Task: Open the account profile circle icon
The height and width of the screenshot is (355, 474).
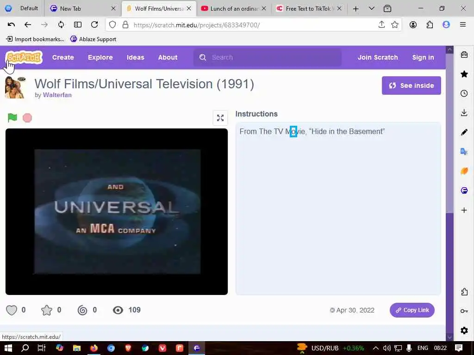Action: pyautogui.click(x=413, y=25)
